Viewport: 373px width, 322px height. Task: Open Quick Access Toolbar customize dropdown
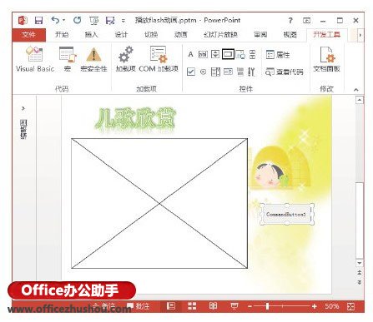click(x=123, y=21)
